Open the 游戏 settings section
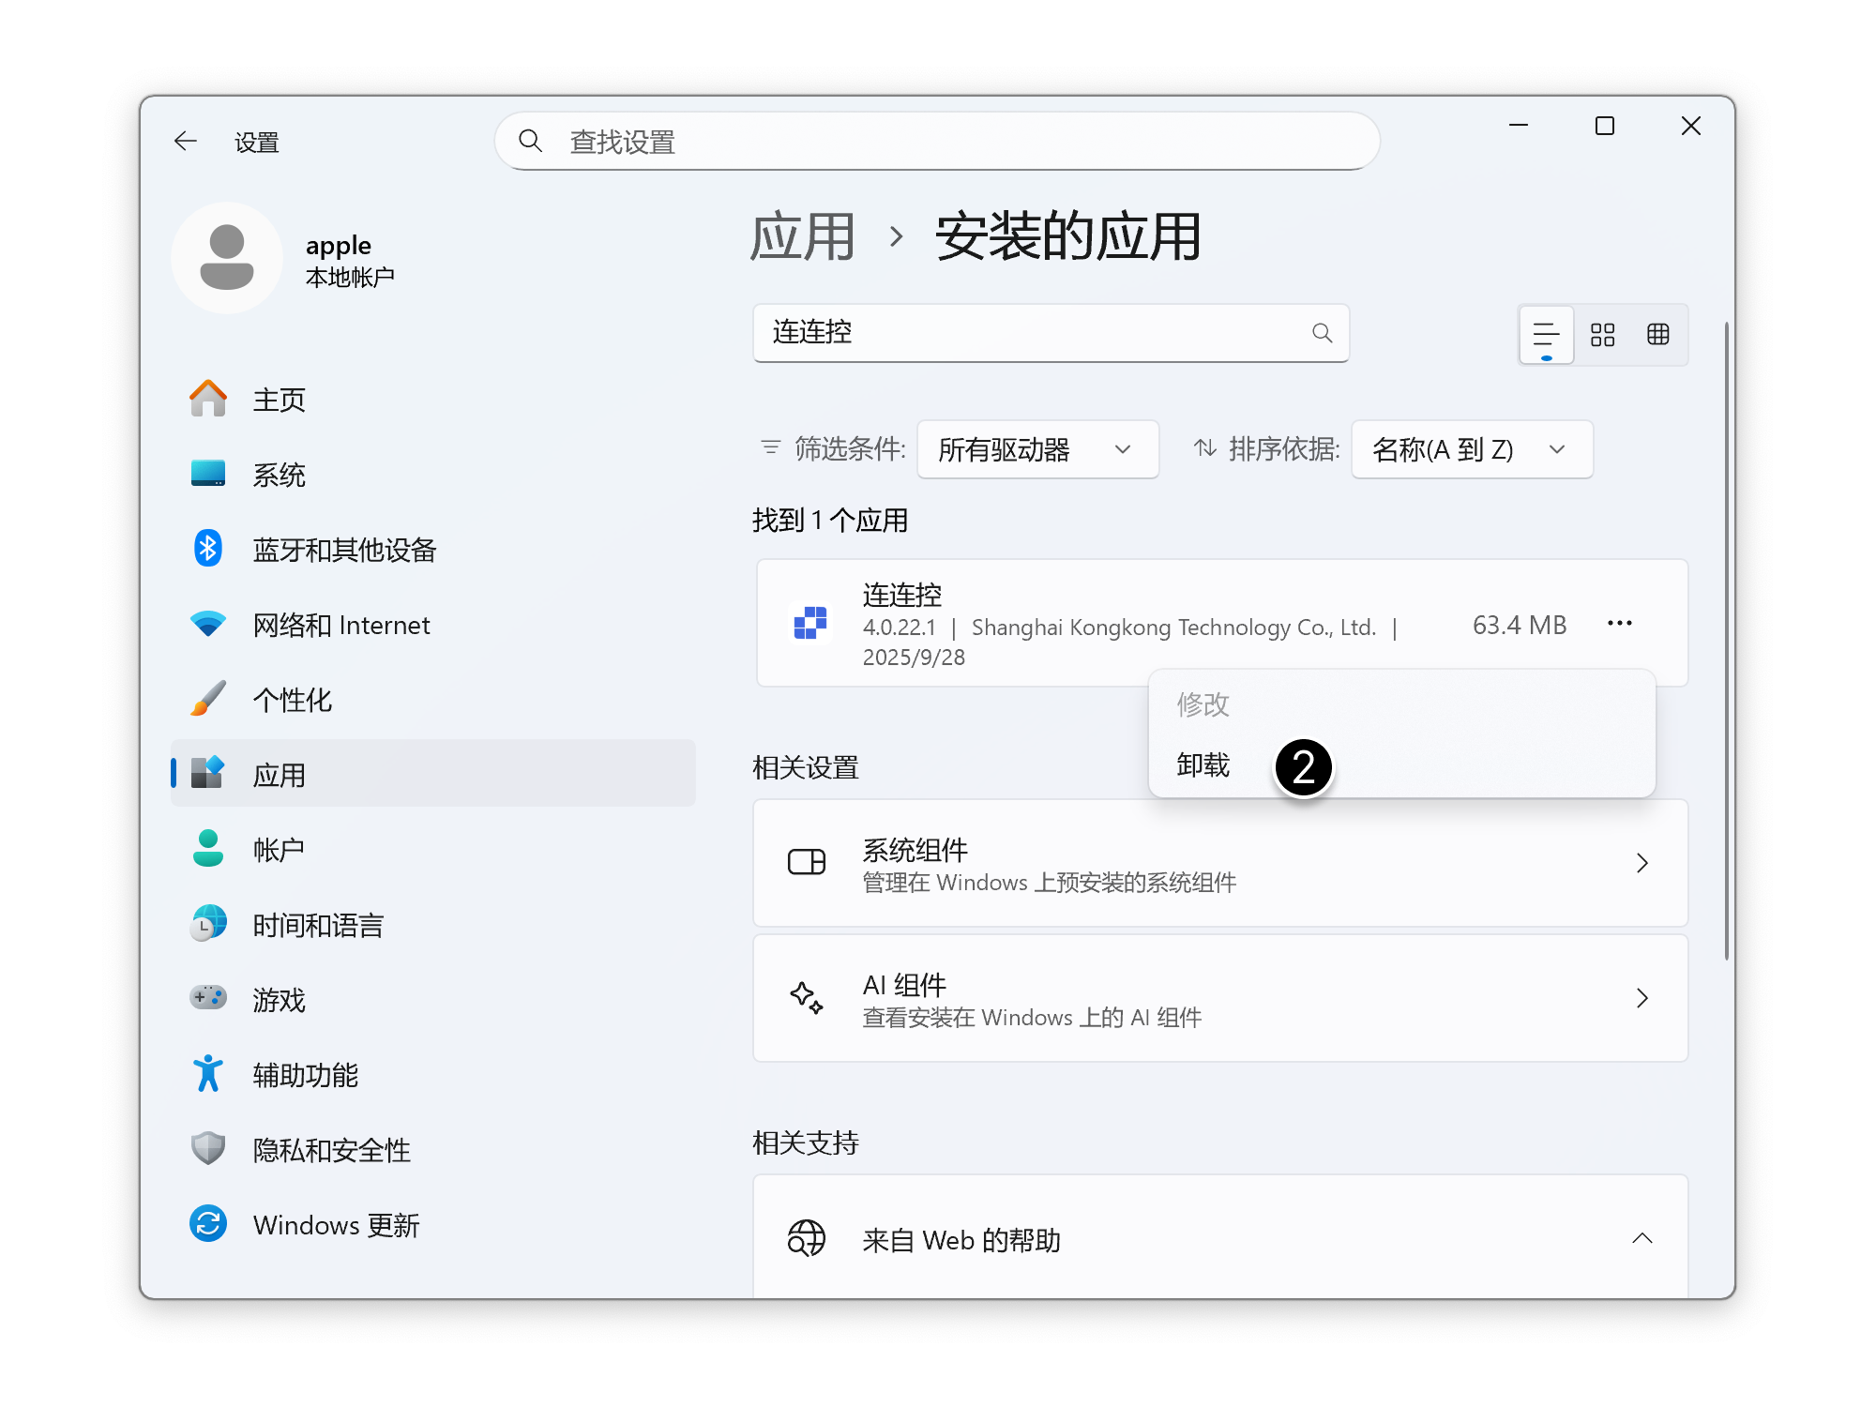Screen dimensions: 1876x1407 [278, 1000]
